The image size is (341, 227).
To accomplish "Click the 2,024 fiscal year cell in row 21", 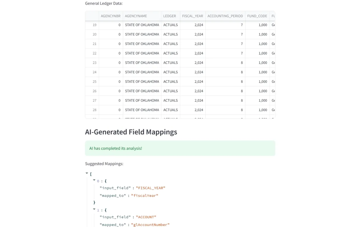I will pos(193,44).
